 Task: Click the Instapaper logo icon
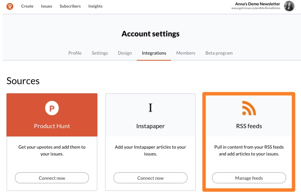pos(150,108)
